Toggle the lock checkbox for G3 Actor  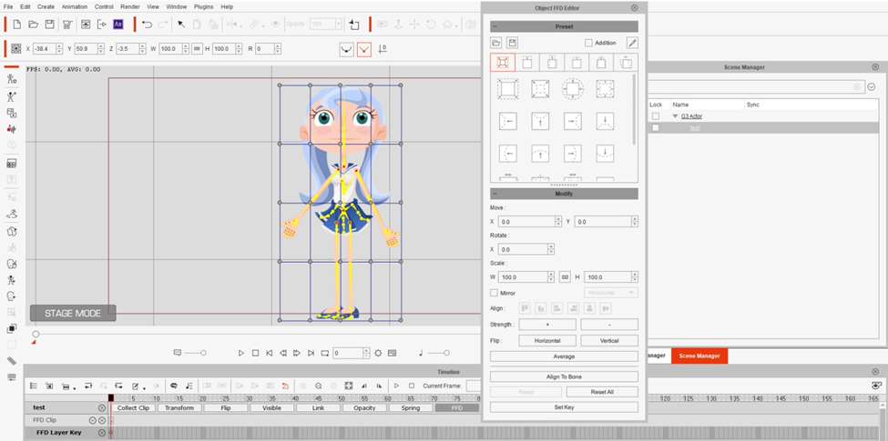click(655, 116)
